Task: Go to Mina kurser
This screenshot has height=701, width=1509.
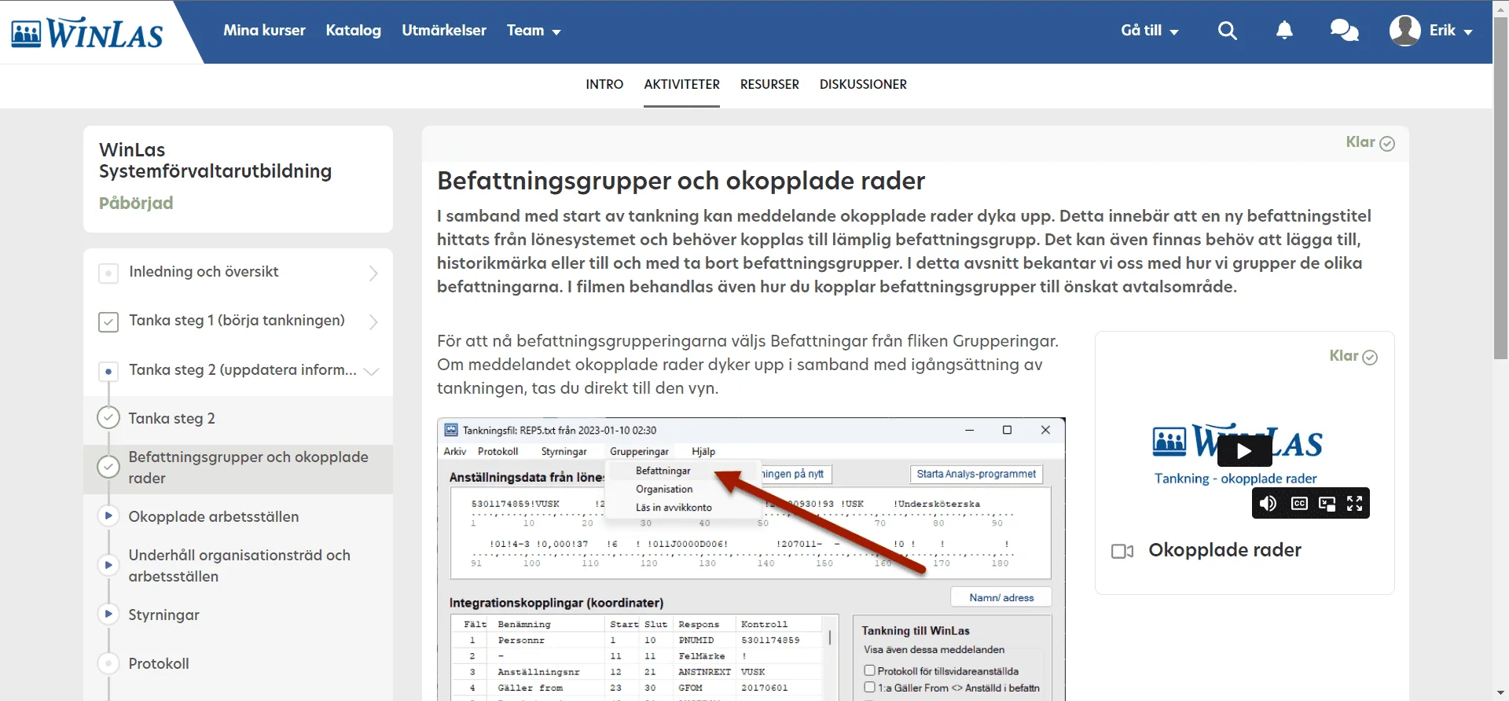Action: click(x=264, y=31)
